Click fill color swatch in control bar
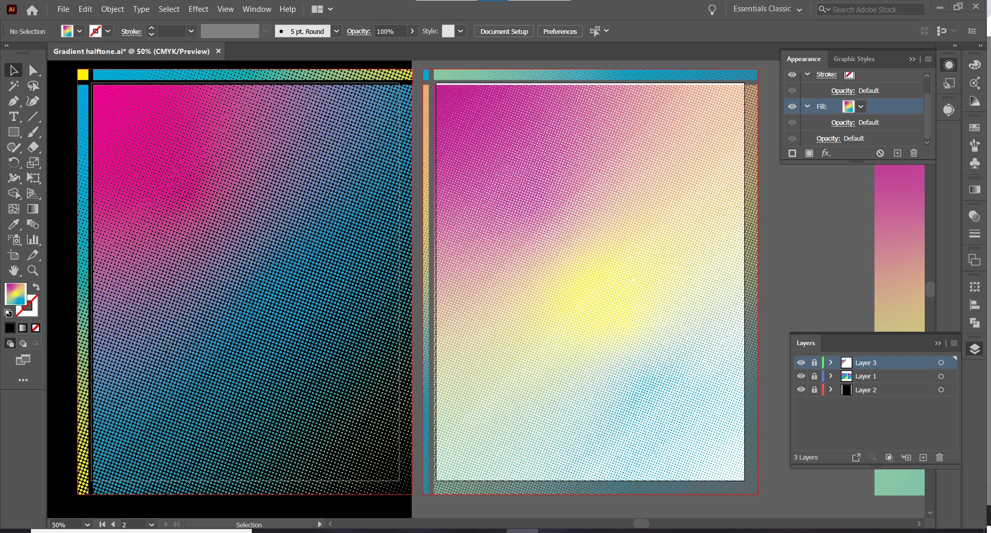Screen dimensions: 991x533 [x=67, y=31]
